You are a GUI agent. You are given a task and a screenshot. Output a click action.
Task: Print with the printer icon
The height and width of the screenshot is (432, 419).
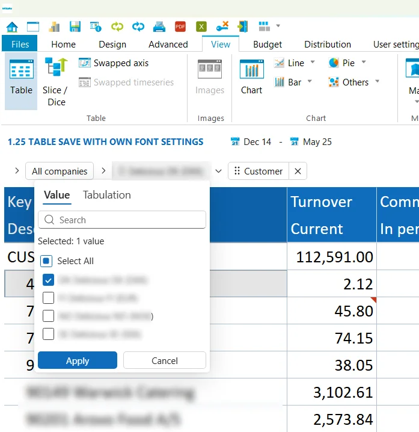tap(159, 27)
